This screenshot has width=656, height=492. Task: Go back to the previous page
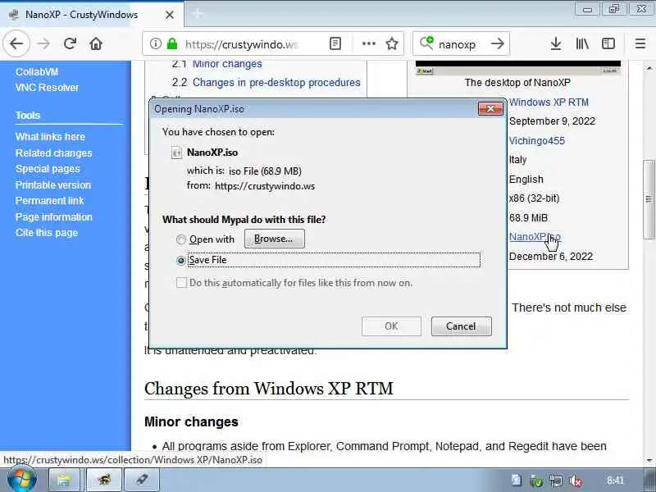pos(16,43)
